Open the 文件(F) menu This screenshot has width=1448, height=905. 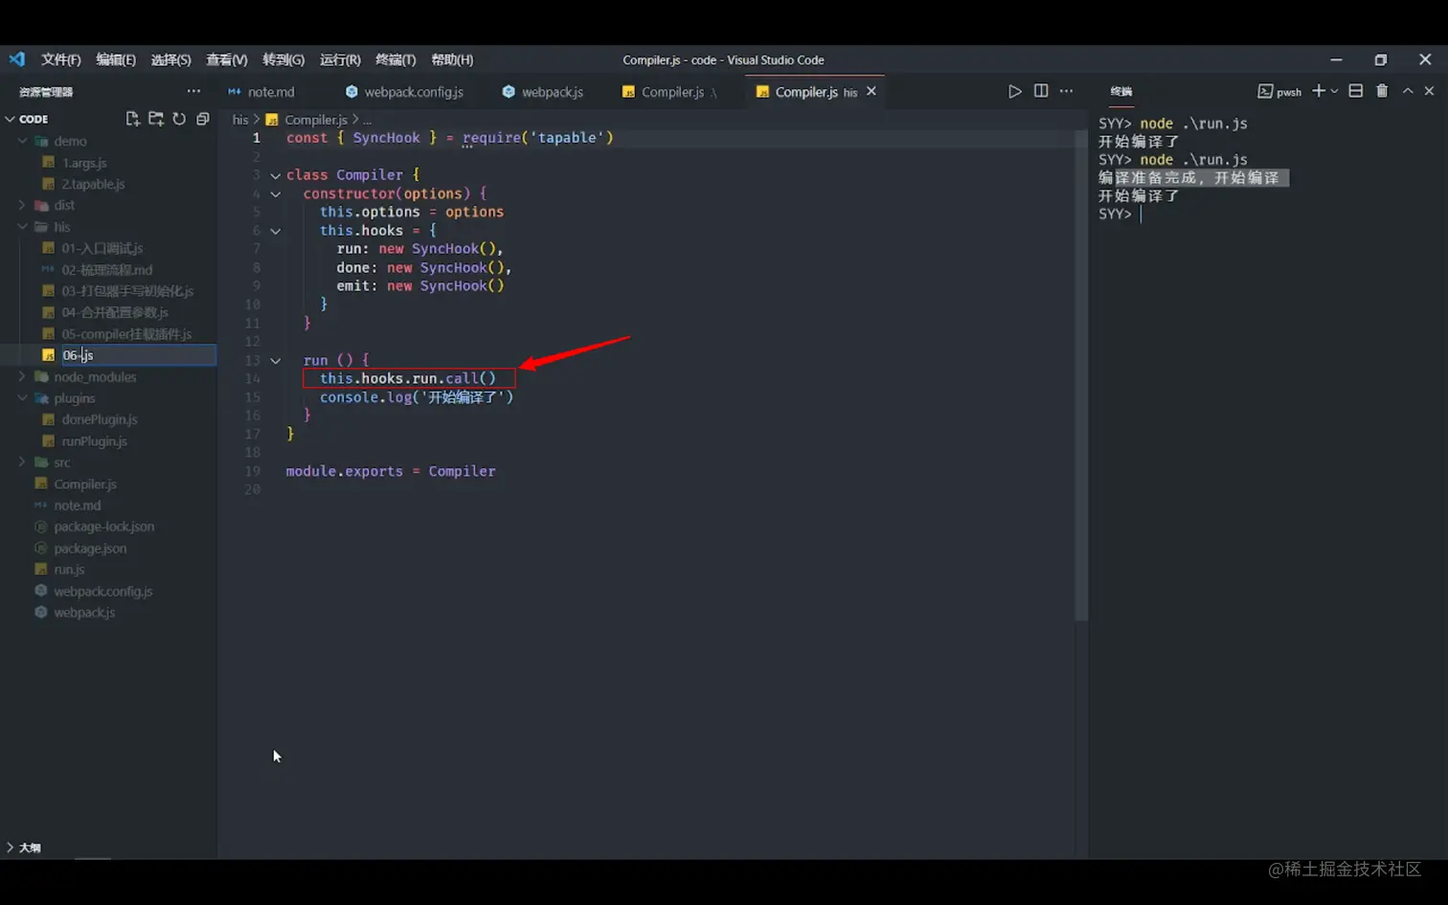point(60,59)
